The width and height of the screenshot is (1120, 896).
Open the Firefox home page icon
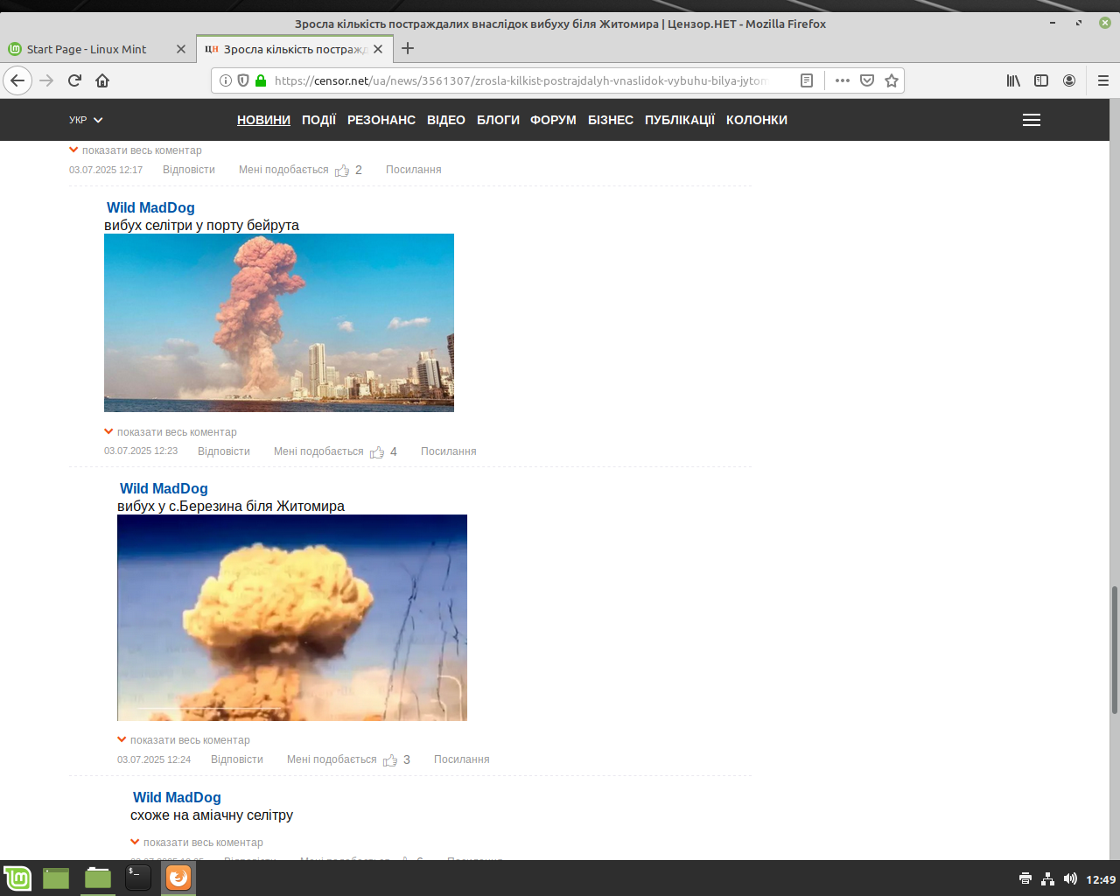point(102,80)
